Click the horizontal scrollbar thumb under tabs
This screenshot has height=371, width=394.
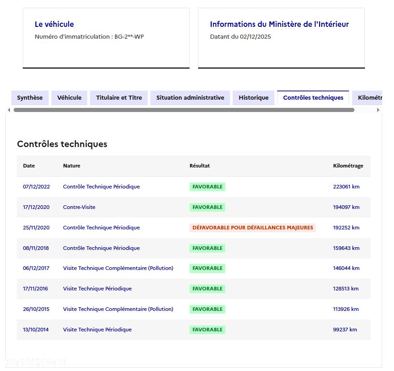[184, 110]
